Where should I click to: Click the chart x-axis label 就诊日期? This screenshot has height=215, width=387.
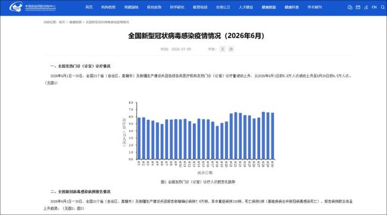205,173
